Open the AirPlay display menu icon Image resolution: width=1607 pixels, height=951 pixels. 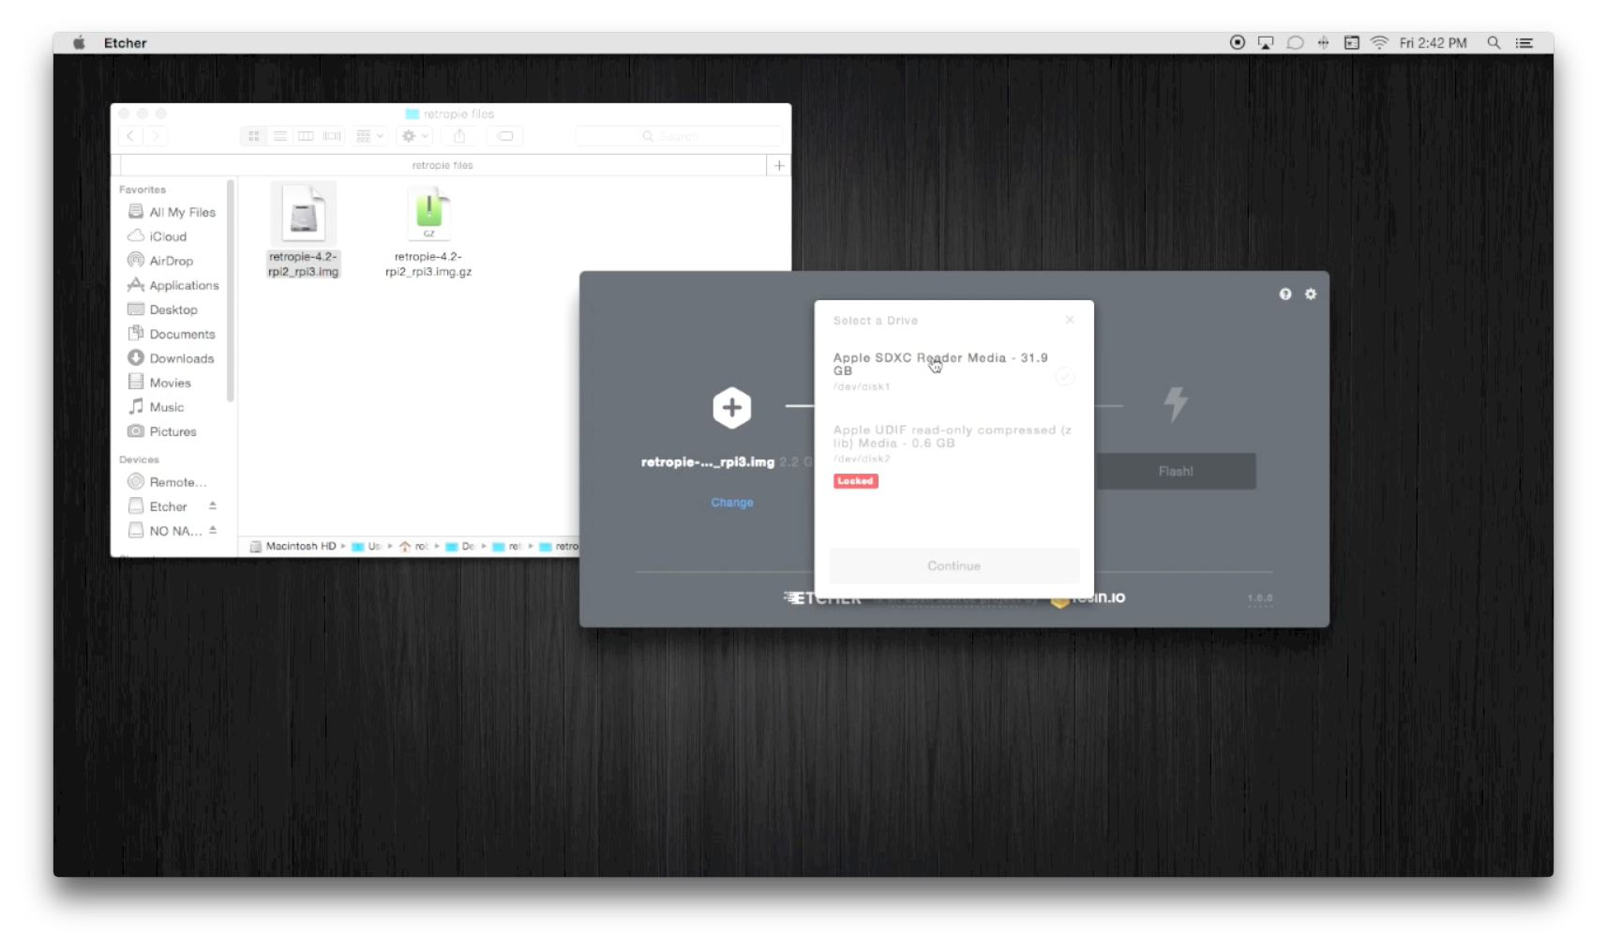pos(1266,42)
